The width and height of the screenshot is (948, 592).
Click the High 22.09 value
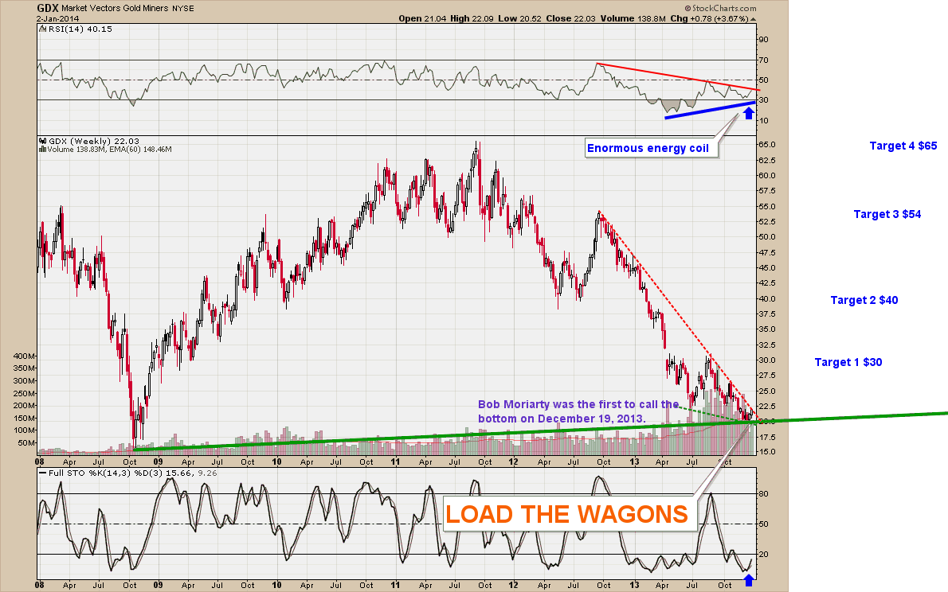pyautogui.click(x=472, y=19)
